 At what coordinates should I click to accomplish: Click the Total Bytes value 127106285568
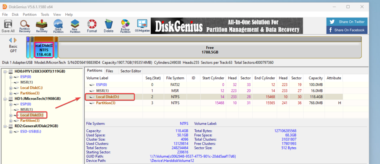pyautogui.click(x=285, y=131)
